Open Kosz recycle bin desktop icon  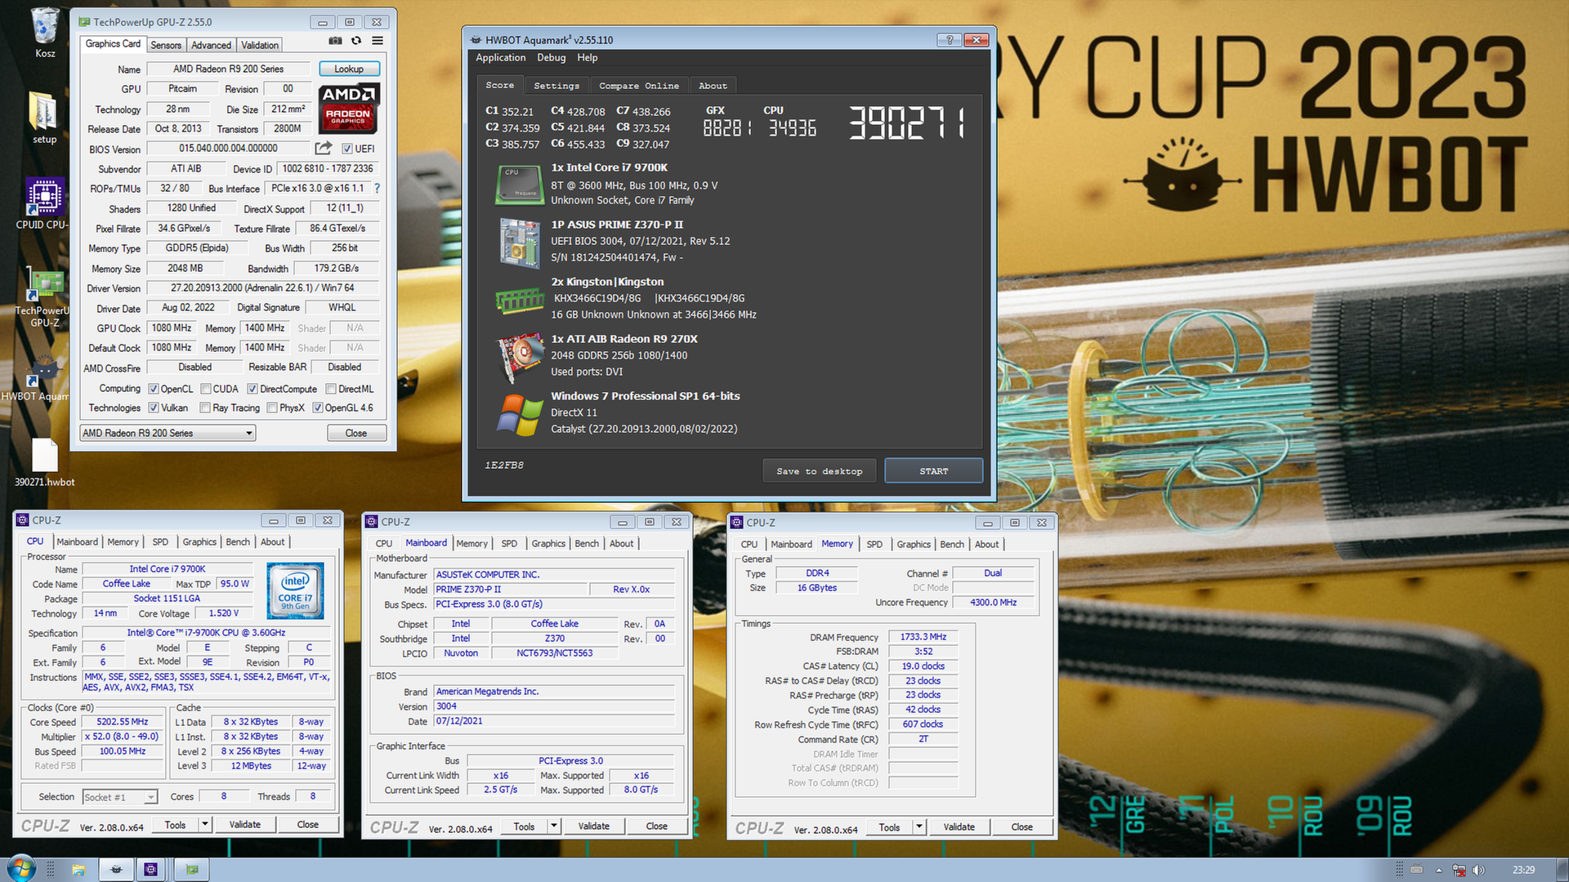point(45,33)
